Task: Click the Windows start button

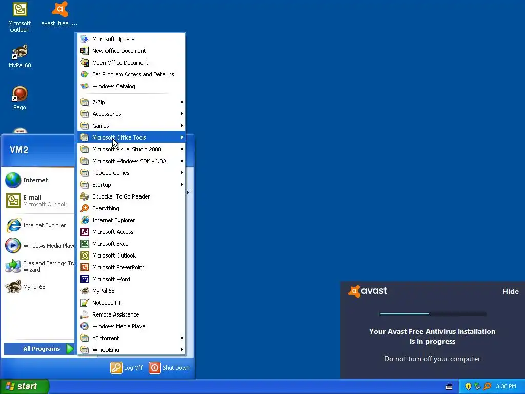Action: [x=25, y=386]
